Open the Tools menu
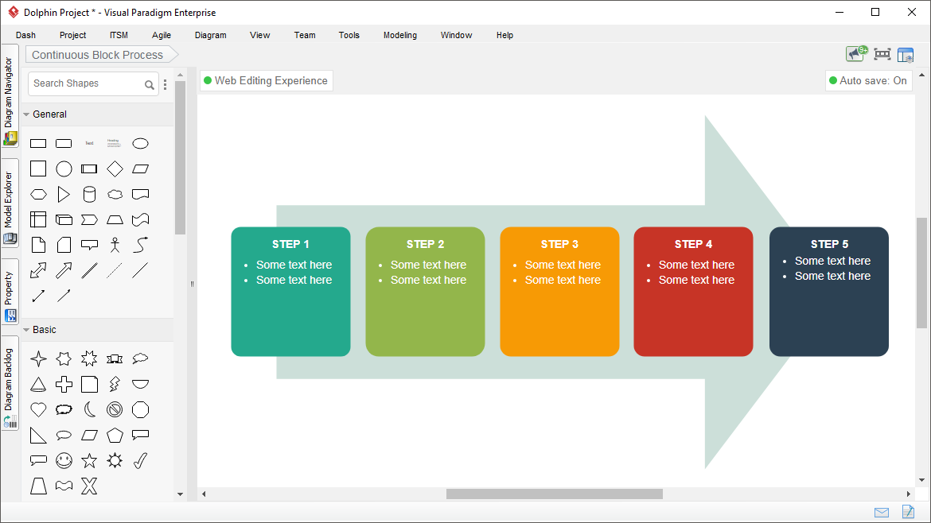The height and width of the screenshot is (523, 931). 349,35
